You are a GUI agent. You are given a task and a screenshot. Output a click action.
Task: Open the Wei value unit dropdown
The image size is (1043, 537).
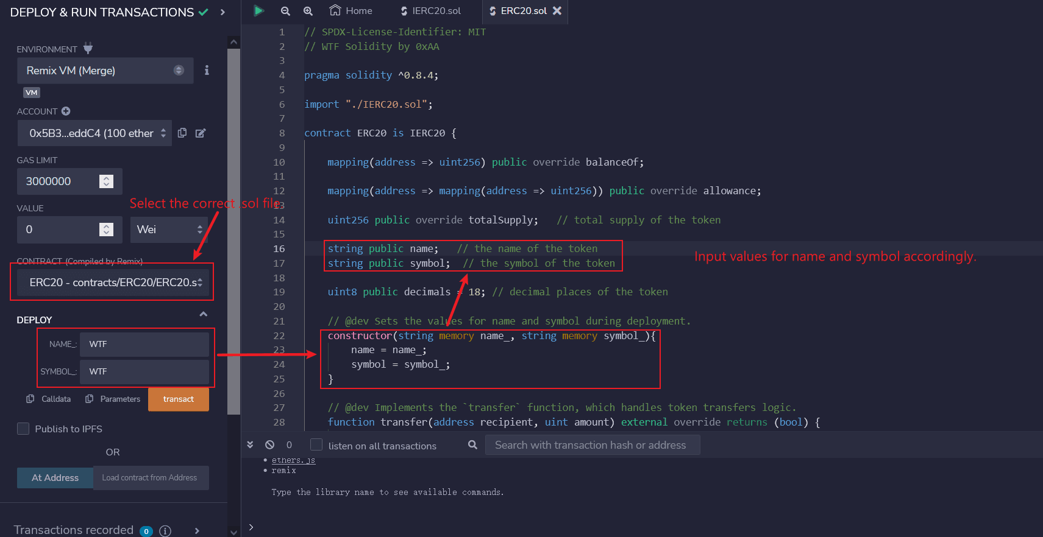tap(169, 230)
